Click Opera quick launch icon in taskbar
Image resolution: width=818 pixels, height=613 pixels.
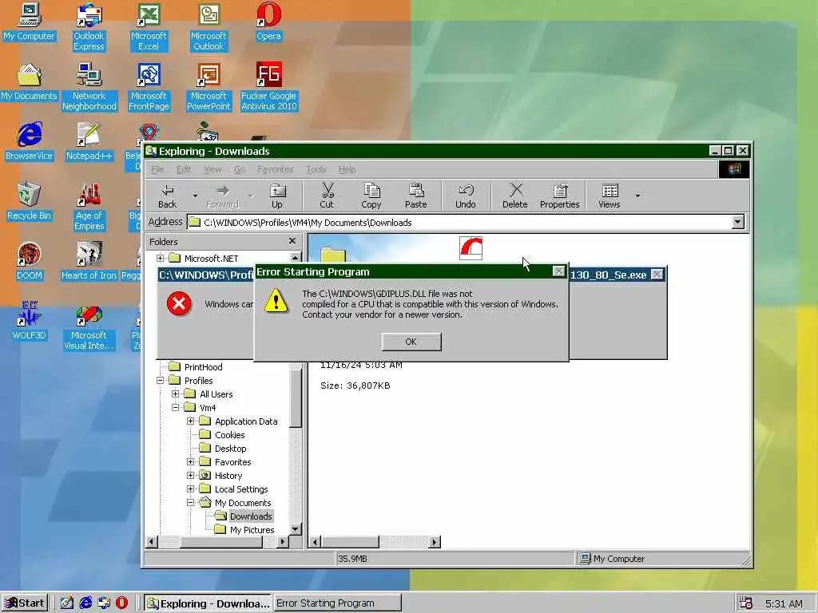(121, 603)
